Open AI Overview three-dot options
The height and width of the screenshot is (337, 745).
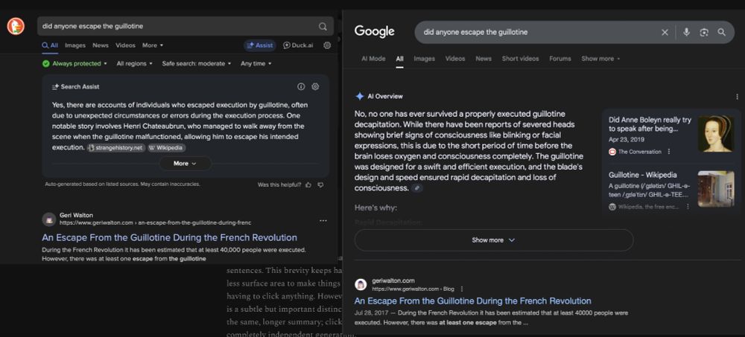click(x=737, y=97)
